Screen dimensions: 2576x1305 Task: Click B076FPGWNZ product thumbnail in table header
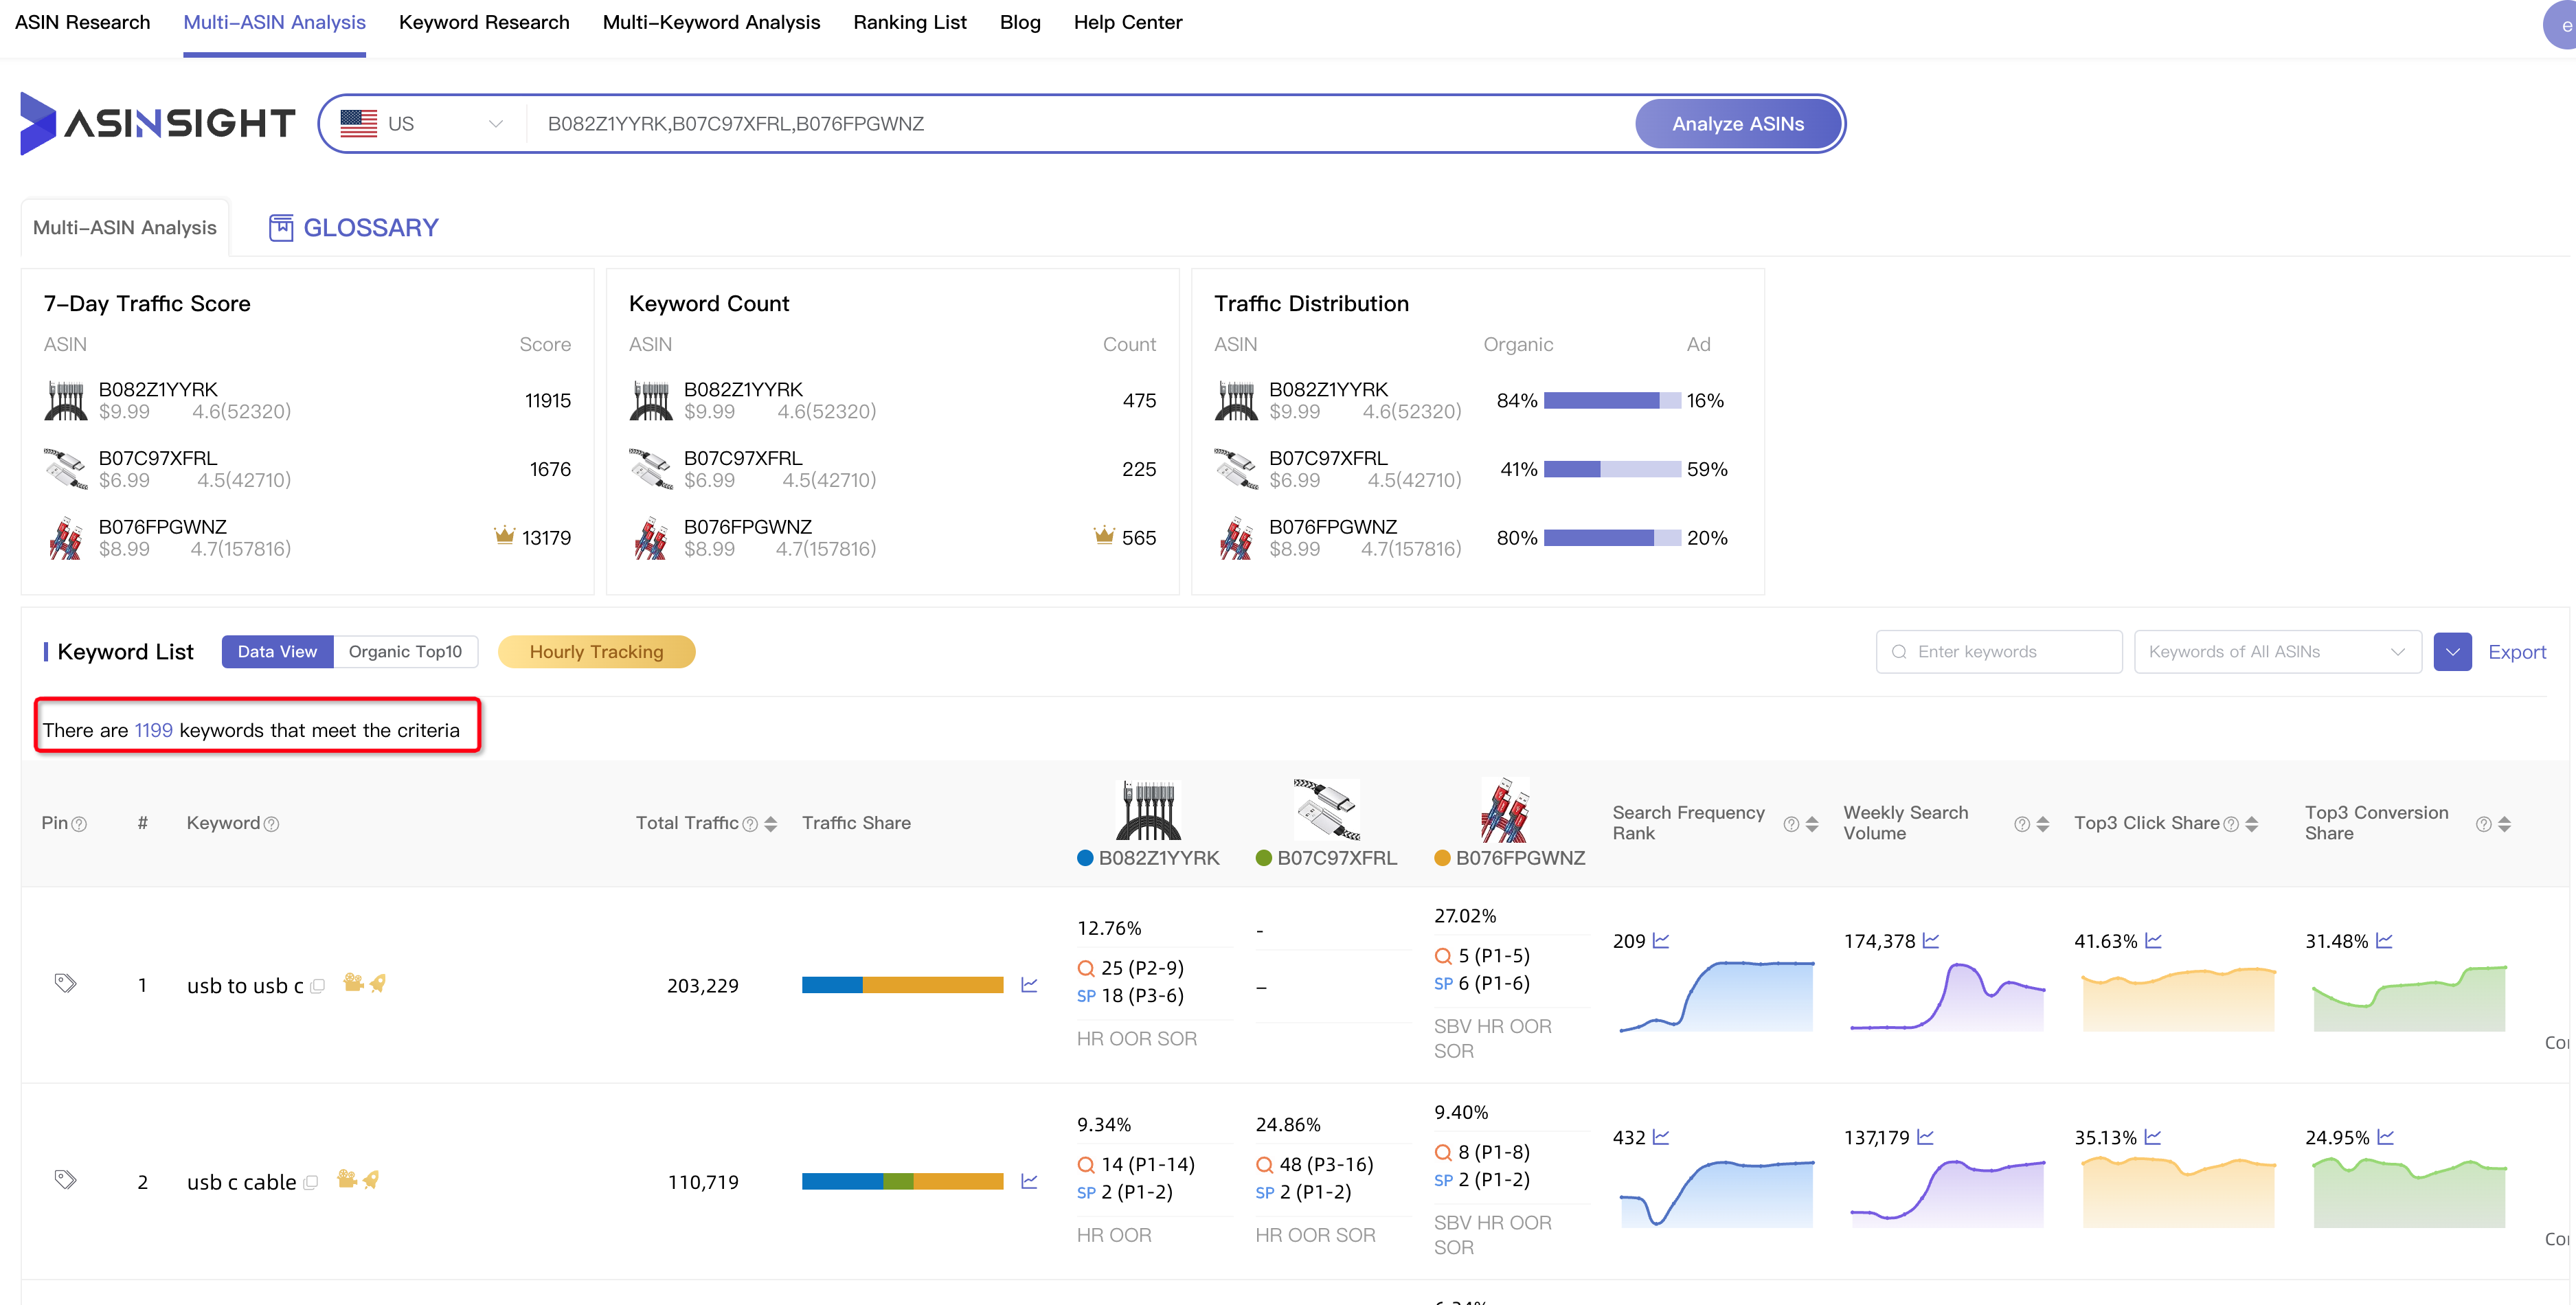(x=1505, y=809)
